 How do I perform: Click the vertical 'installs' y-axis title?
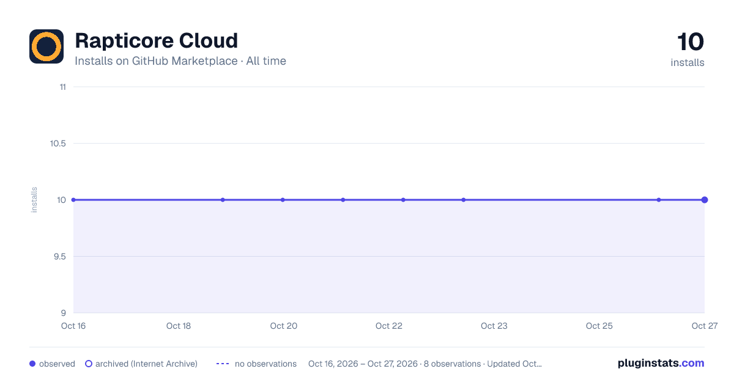coord(34,200)
